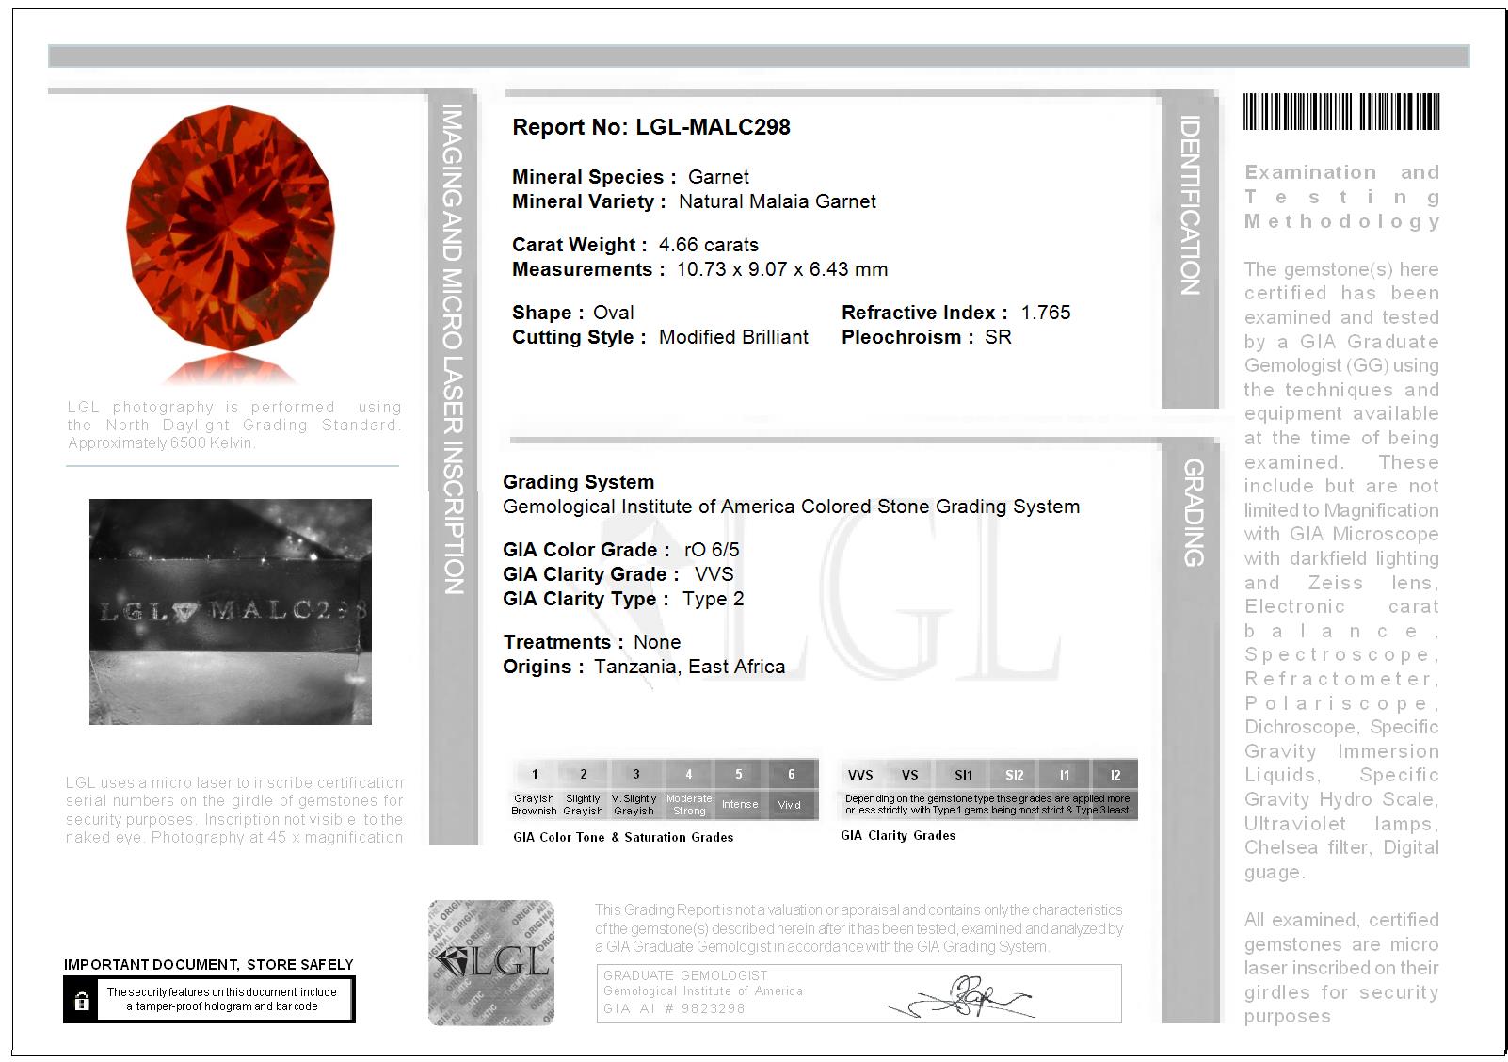
Task: Click the GIA Color Tone & Saturation Grades caption
Action: 623,837
